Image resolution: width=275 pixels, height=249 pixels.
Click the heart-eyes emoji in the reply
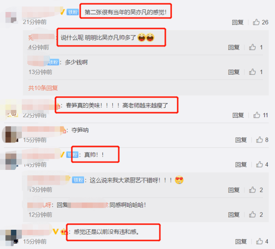coord(179,180)
